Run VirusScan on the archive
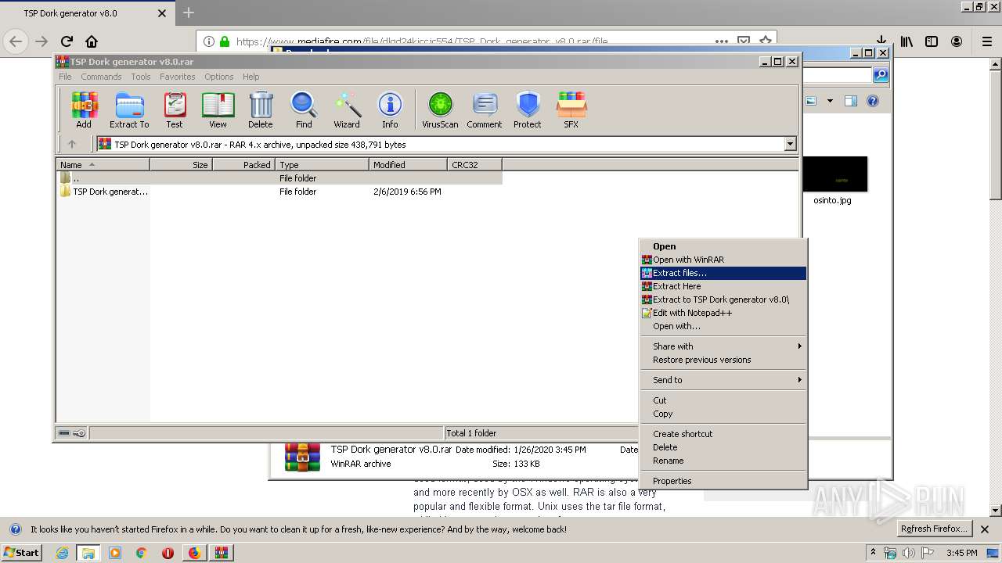The image size is (1002, 563). [440, 110]
